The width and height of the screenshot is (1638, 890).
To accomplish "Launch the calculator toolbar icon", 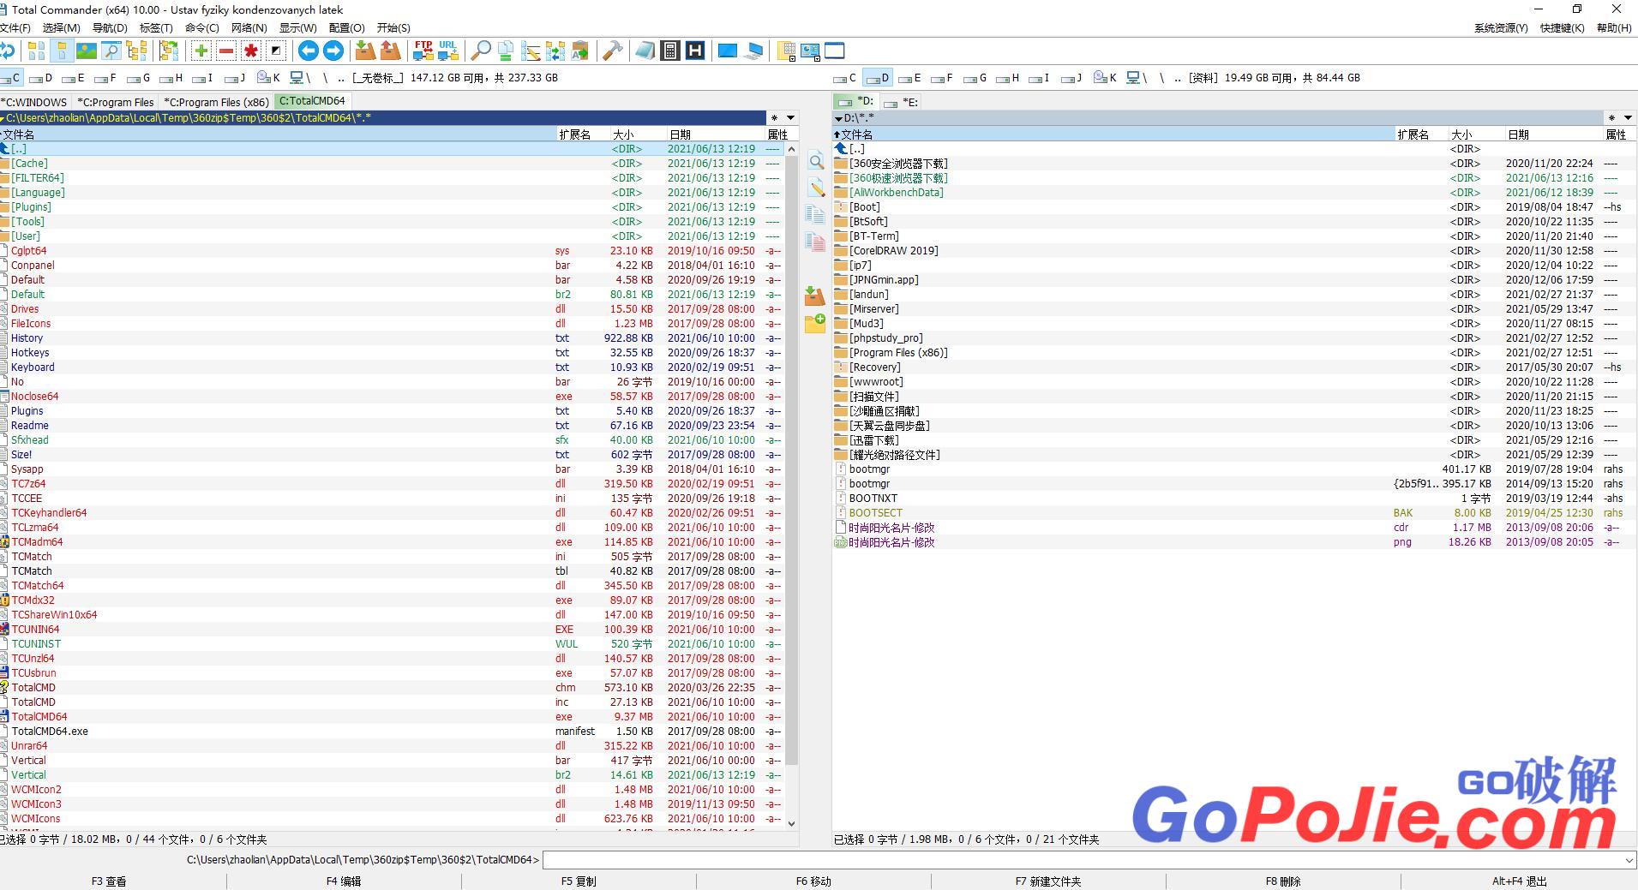I will 670,51.
